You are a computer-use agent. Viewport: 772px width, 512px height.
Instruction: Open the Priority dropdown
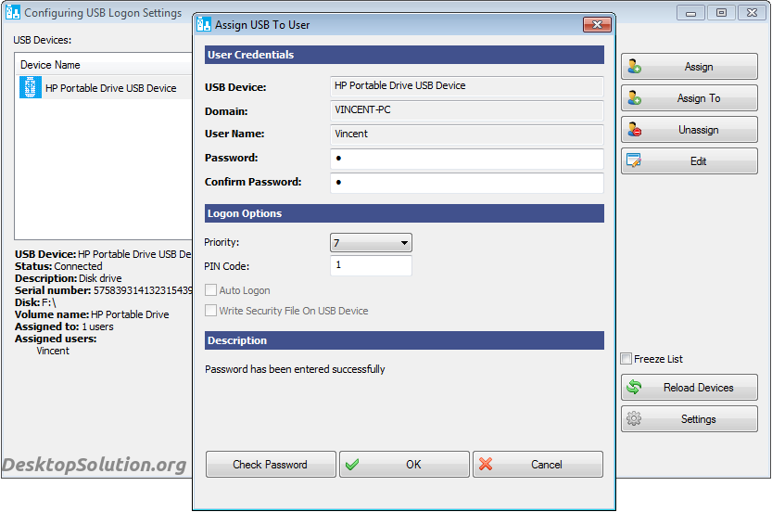coord(371,242)
